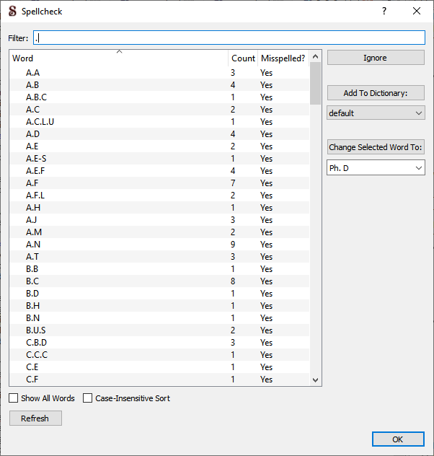Click Change Selected Word To button
The width and height of the screenshot is (434, 456).
[376, 147]
